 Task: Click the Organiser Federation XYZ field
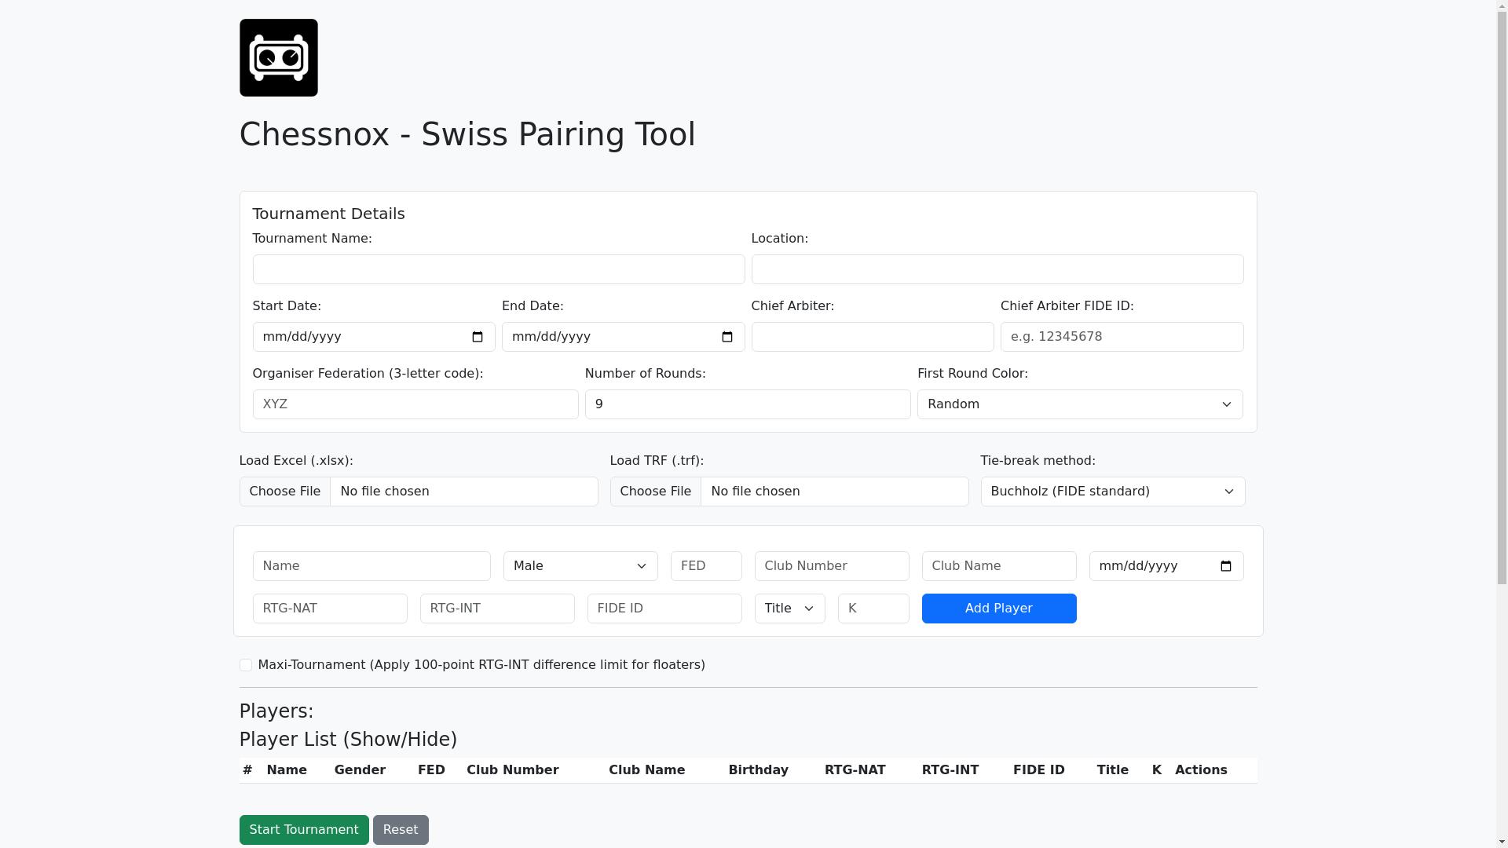point(415,404)
